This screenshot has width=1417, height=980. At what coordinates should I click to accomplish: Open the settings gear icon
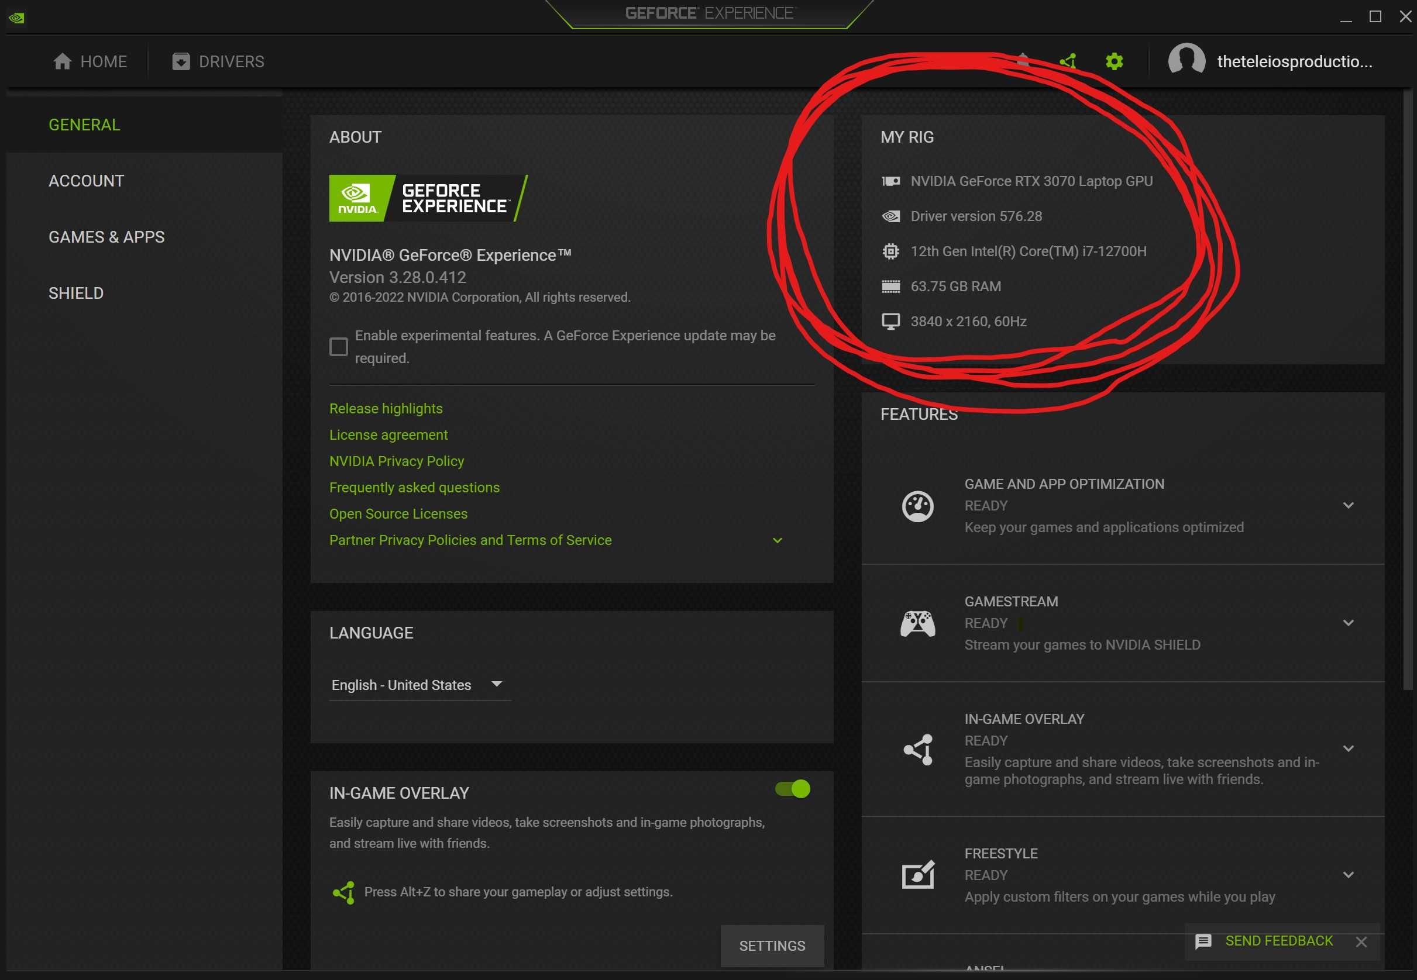1114,61
